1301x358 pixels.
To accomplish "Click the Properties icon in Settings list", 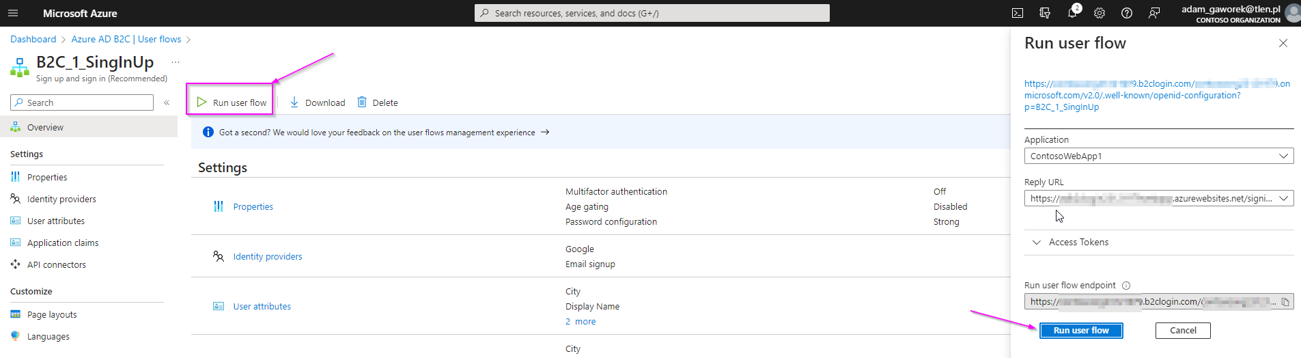I will pos(219,206).
